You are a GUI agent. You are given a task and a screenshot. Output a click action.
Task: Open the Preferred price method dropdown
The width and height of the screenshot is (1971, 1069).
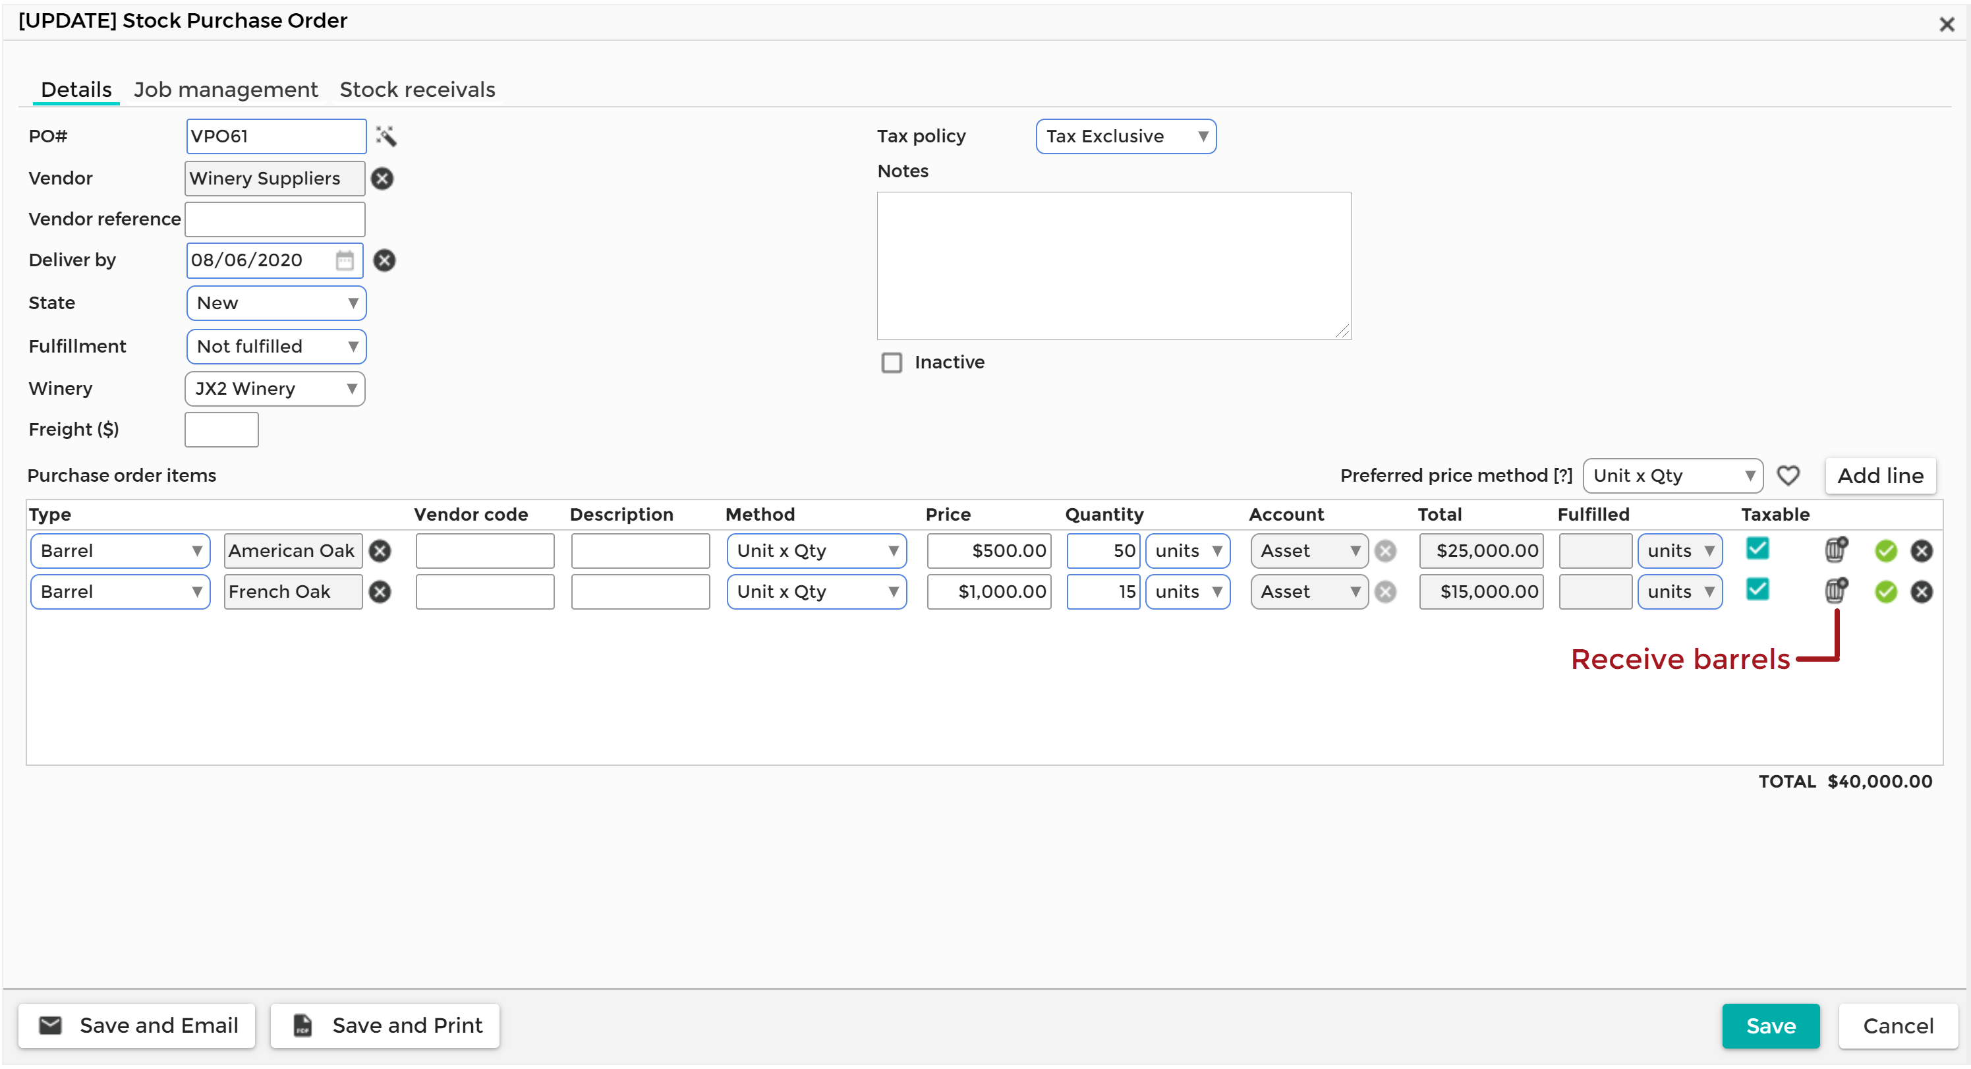pos(1672,476)
